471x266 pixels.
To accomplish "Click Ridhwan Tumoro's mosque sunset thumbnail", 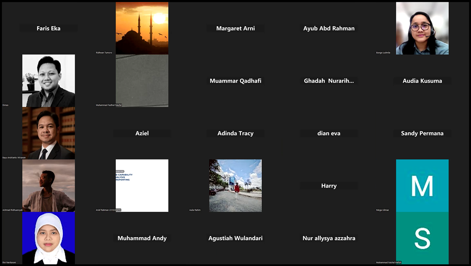I will [142, 28].
